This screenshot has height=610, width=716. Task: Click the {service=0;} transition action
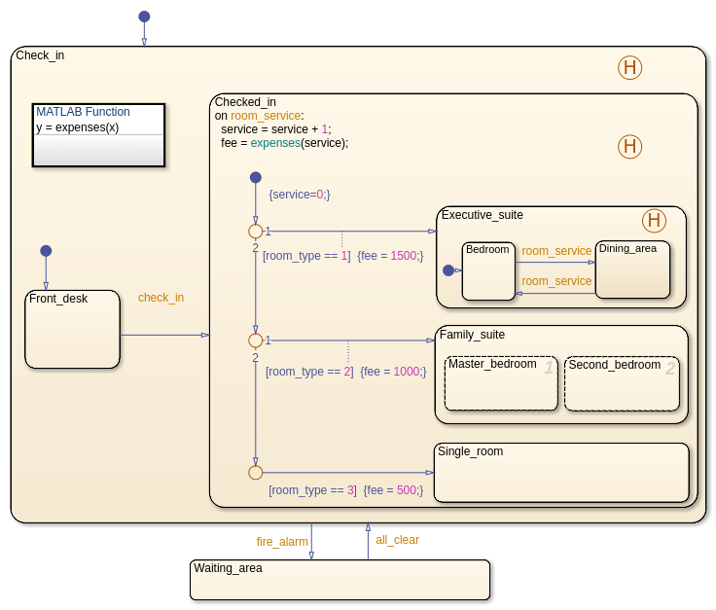(300, 195)
